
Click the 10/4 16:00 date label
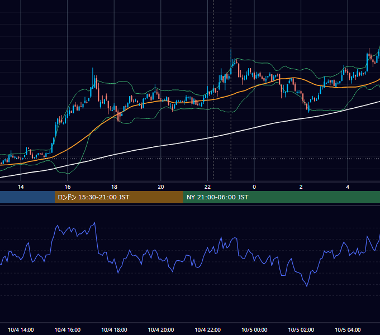[x=68, y=329]
